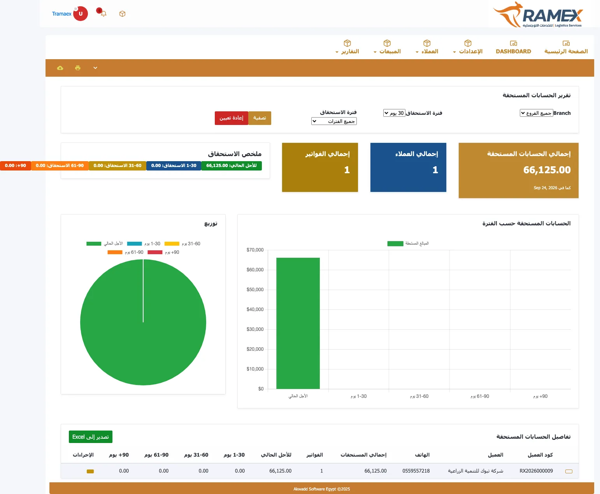Open the الإعدادات menu

coord(468,51)
